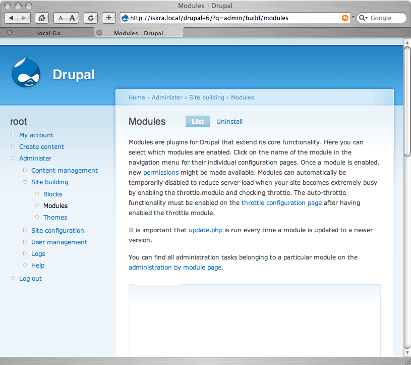This screenshot has height=365, width=411.
Task: Expand the Content management triangle
Action: click(25, 170)
